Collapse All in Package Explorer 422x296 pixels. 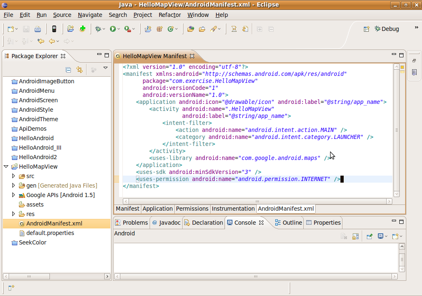click(68, 70)
